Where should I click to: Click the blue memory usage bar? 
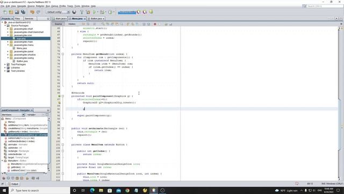(127, 12)
